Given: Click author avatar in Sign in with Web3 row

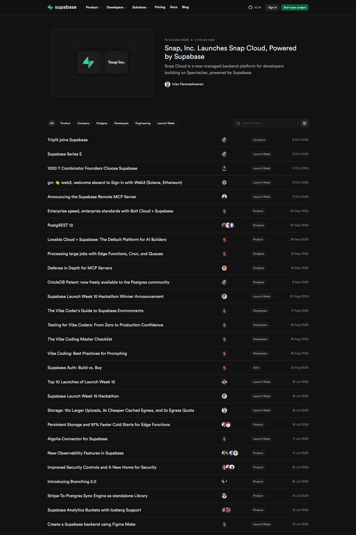Looking at the screenshot, I should [224, 182].
